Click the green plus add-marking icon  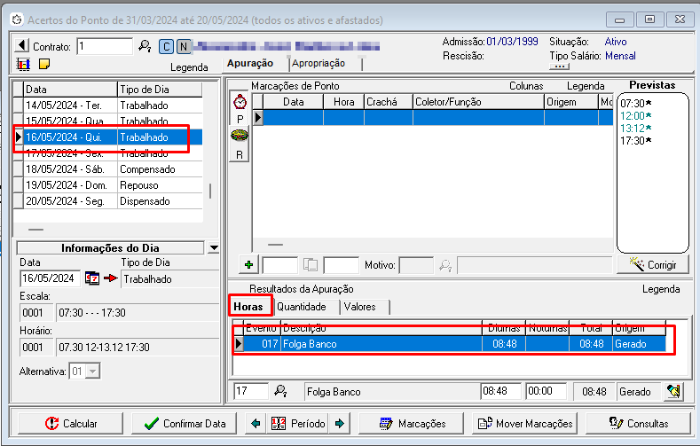click(248, 264)
